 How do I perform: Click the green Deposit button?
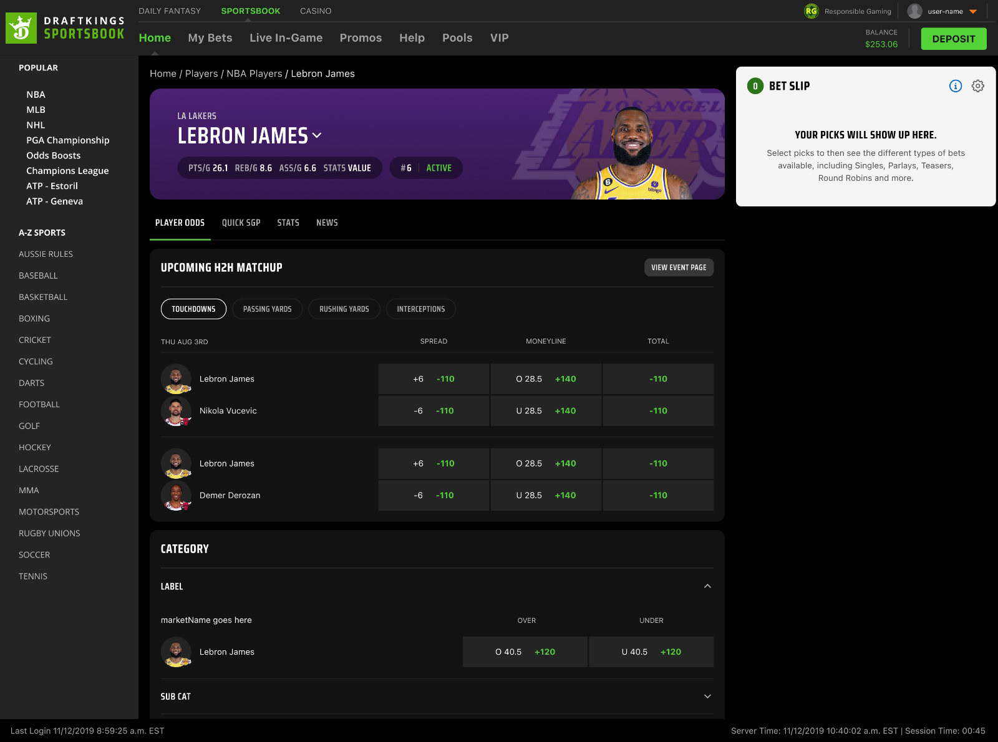[x=954, y=39]
